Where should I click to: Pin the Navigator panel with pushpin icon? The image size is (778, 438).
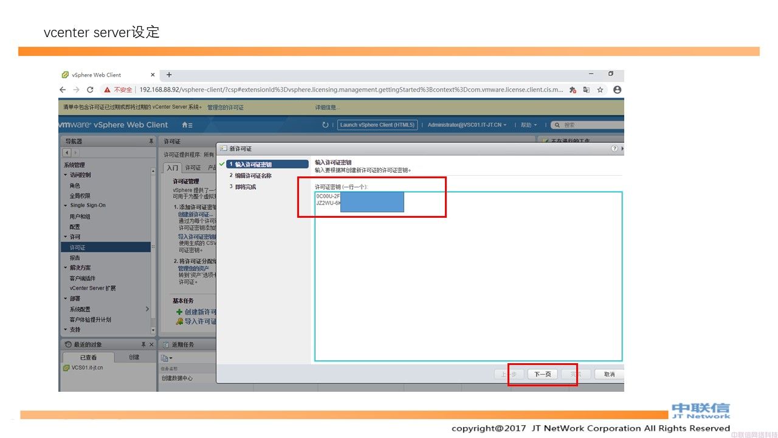[151, 141]
